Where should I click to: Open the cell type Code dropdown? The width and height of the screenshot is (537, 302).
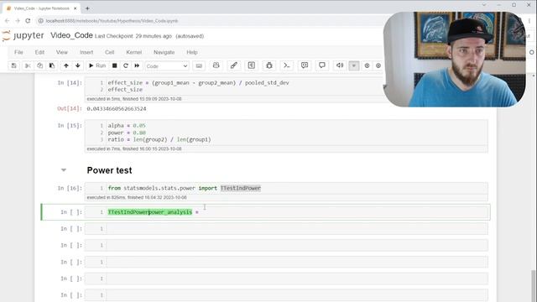click(167, 66)
